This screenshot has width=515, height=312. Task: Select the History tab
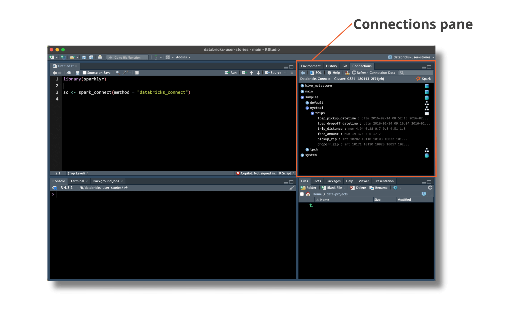point(331,66)
